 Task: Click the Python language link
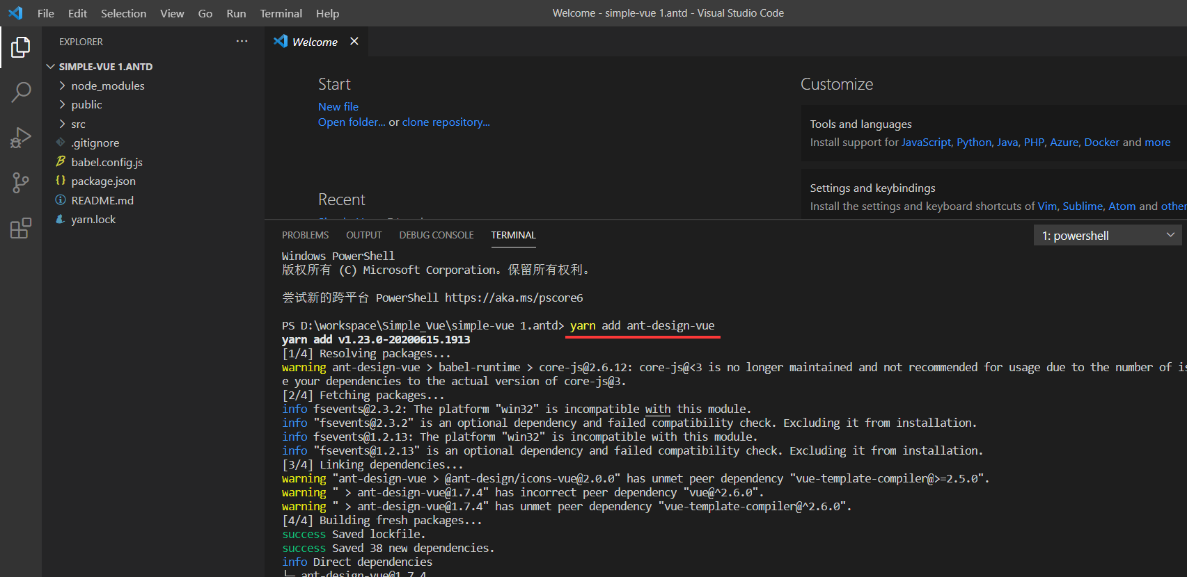974,142
